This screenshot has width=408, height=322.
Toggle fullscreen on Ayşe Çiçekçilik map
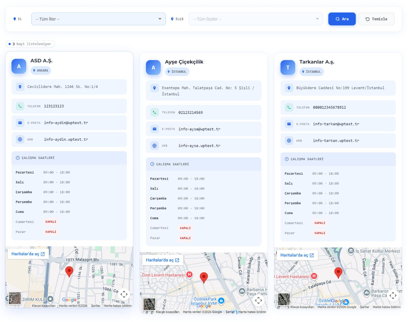pyautogui.click(x=258, y=301)
